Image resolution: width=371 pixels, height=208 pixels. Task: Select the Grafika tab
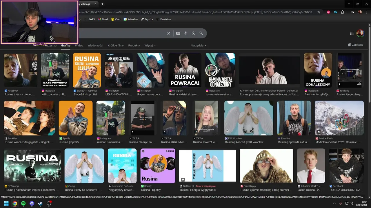(66, 45)
